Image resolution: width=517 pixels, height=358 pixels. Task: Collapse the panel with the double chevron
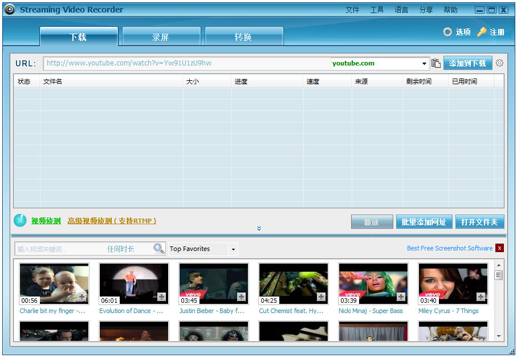pyautogui.click(x=259, y=228)
